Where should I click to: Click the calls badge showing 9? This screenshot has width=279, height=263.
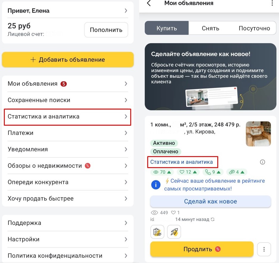click(213, 172)
